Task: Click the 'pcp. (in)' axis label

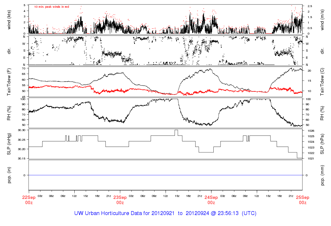Action: point(9,175)
